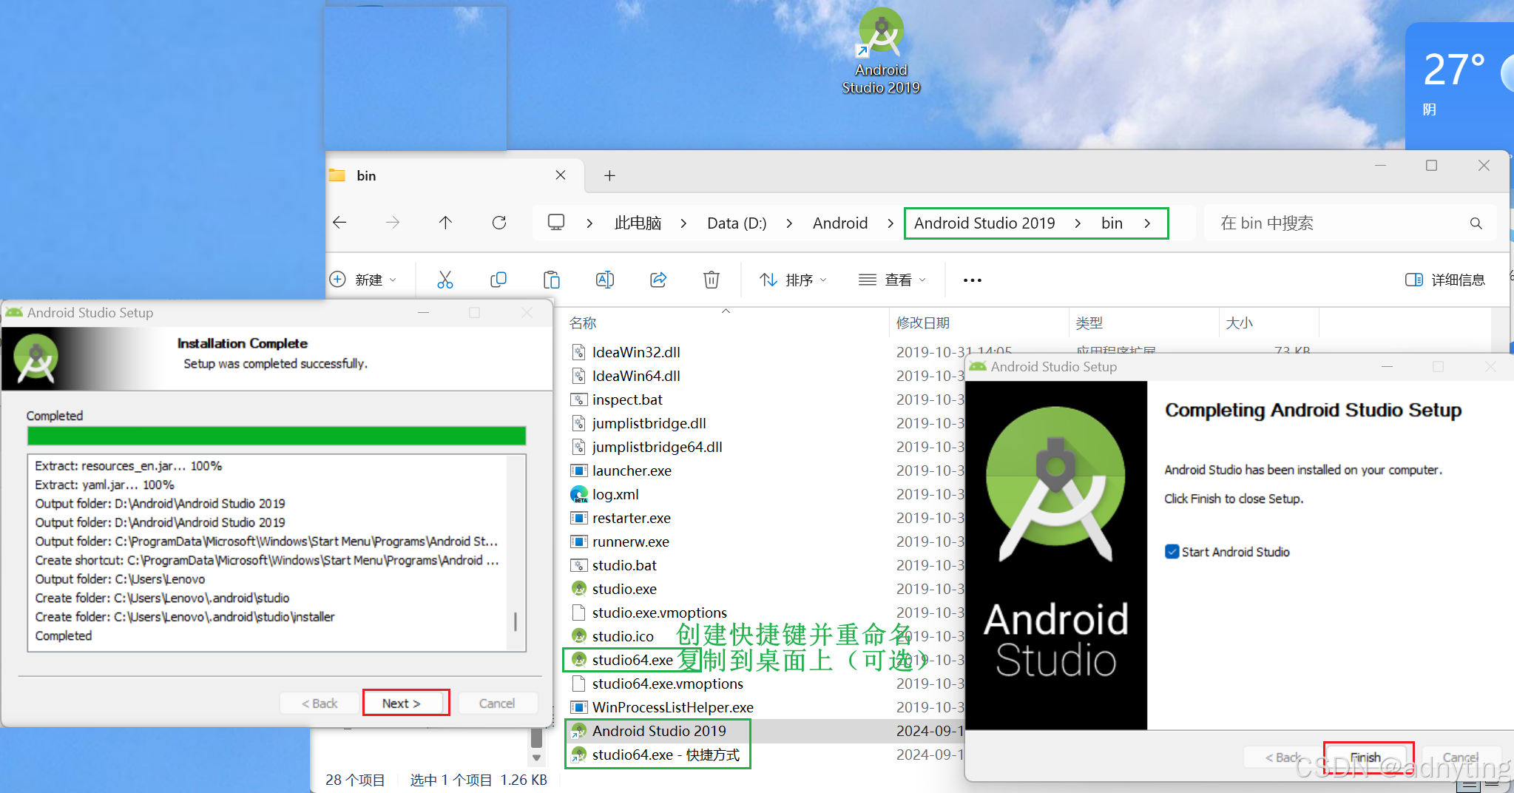
Task: Expand chevron after Data (D:) in address bar
Action: pyautogui.click(x=790, y=223)
